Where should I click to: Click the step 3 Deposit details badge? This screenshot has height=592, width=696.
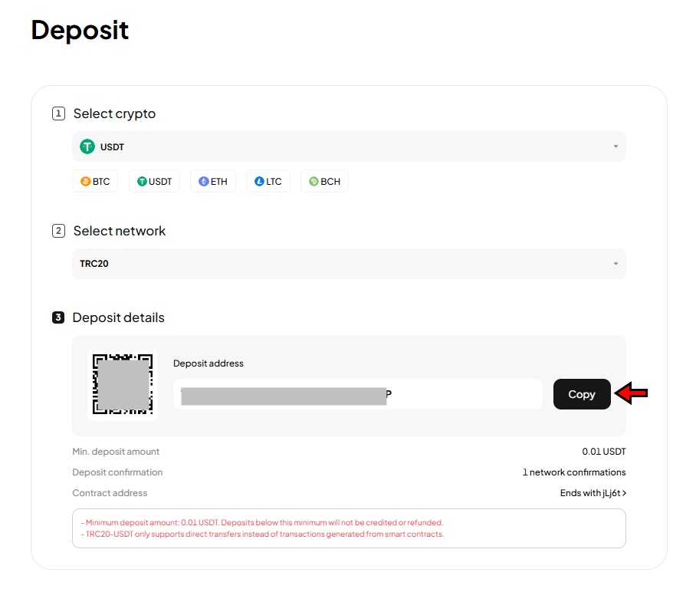59,317
